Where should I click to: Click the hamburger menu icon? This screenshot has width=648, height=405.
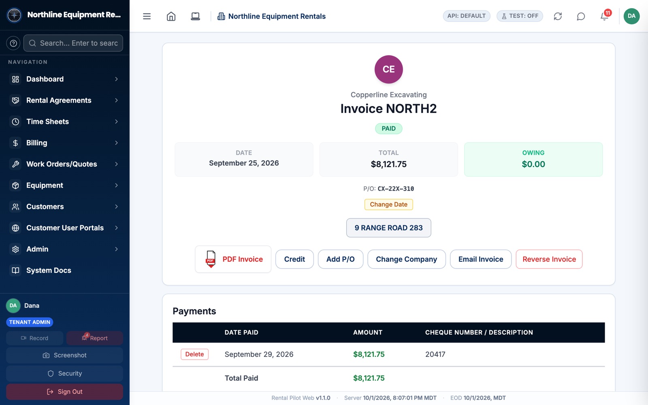click(147, 16)
